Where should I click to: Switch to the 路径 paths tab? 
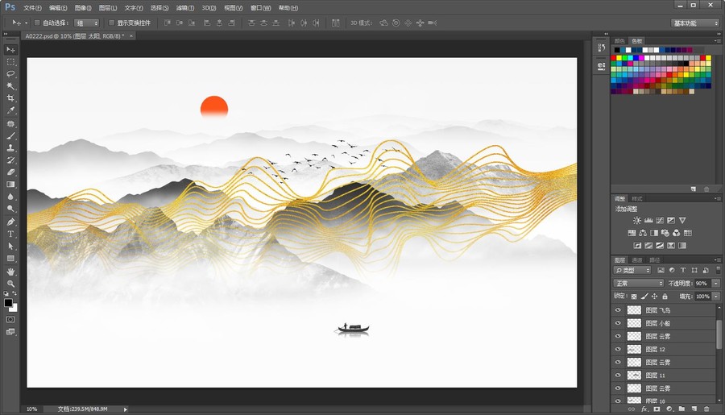(655, 260)
